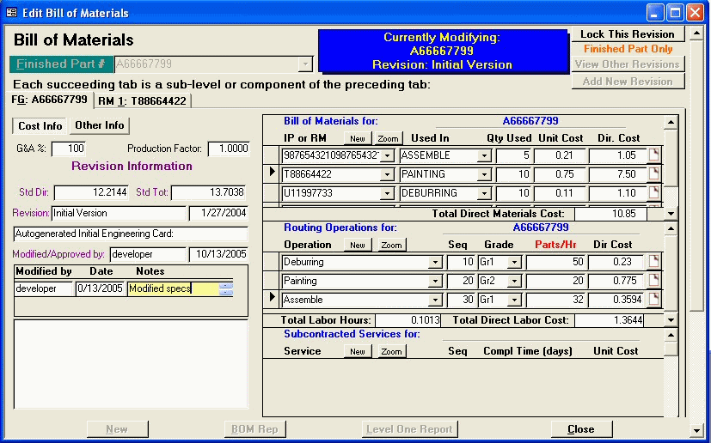Viewport: 711px width, 443px height.
Task: Click the Close button at the bottom
Action: pos(580,429)
